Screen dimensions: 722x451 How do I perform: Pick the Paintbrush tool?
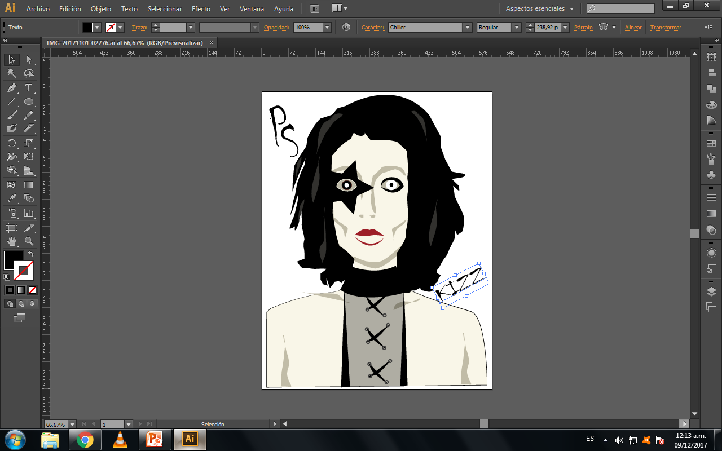[12, 115]
